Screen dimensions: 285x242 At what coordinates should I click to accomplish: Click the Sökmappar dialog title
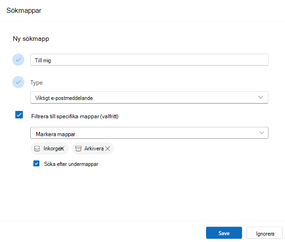coord(24,11)
